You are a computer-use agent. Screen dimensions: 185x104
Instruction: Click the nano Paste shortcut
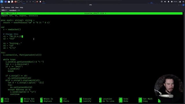click(64, 101)
